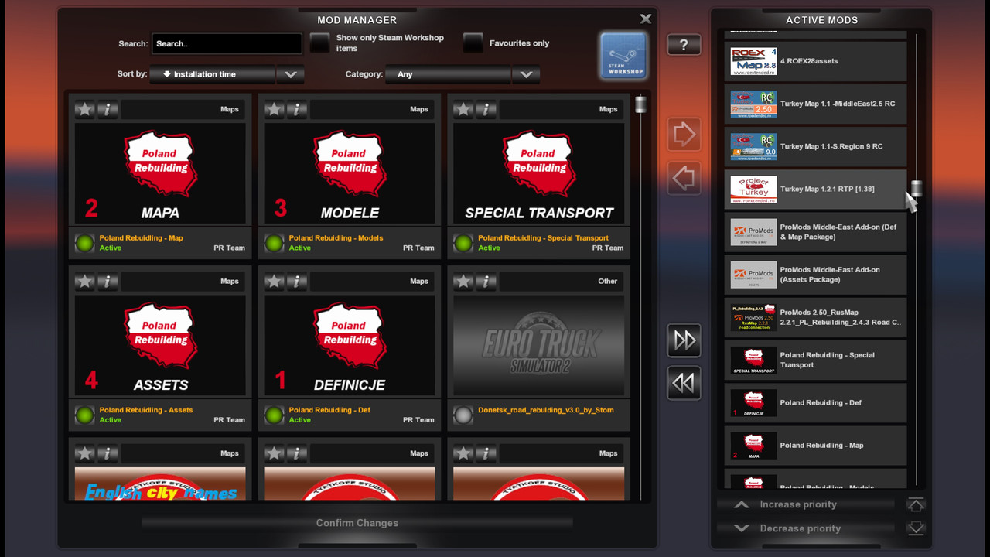The width and height of the screenshot is (990, 557).
Task: Click Decrease priority button
Action: point(805,528)
